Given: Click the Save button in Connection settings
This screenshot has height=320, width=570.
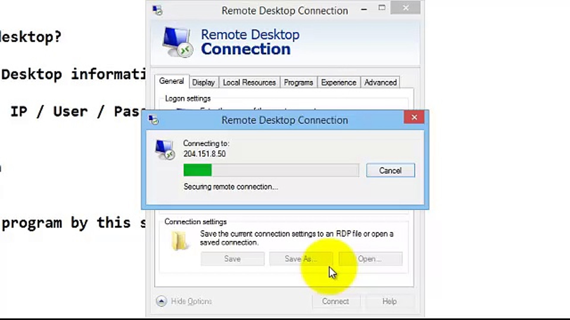Looking at the screenshot, I should point(232,259).
